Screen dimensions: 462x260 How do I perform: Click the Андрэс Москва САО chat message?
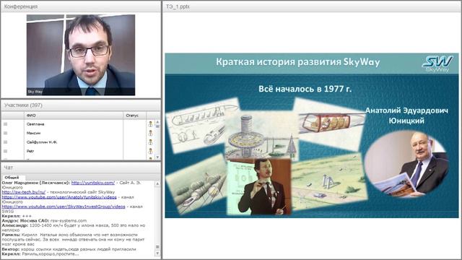pyautogui.click(x=44, y=220)
